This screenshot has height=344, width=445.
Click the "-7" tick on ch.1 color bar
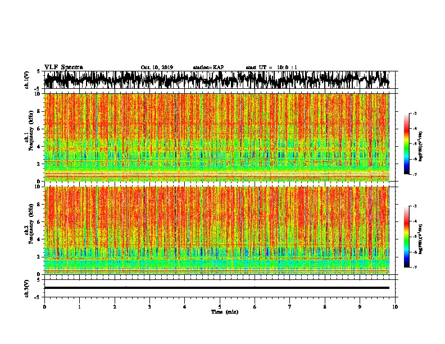coord(415,174)
